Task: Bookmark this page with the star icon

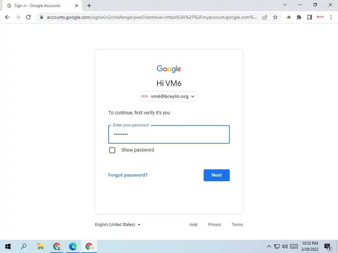Action: (x=275, y=17)
